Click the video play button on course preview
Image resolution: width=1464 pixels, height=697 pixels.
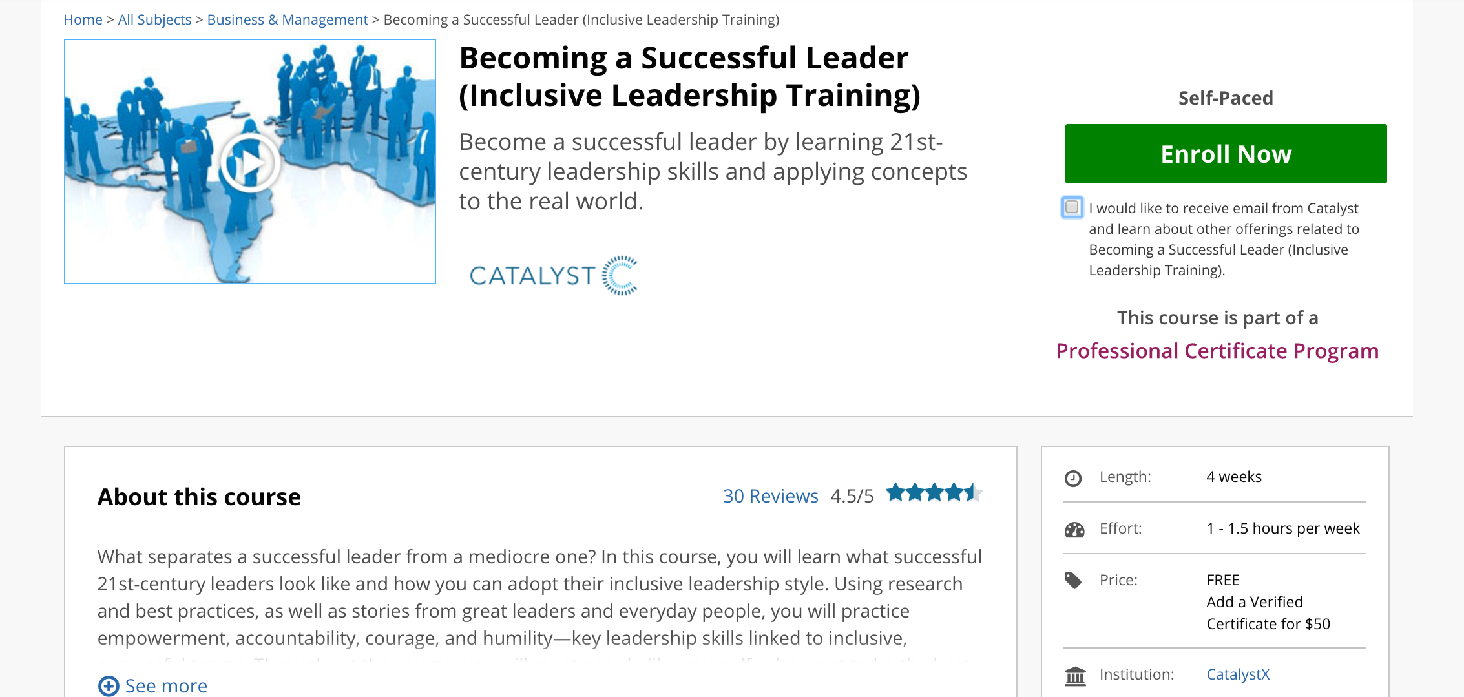coord(251,163)
